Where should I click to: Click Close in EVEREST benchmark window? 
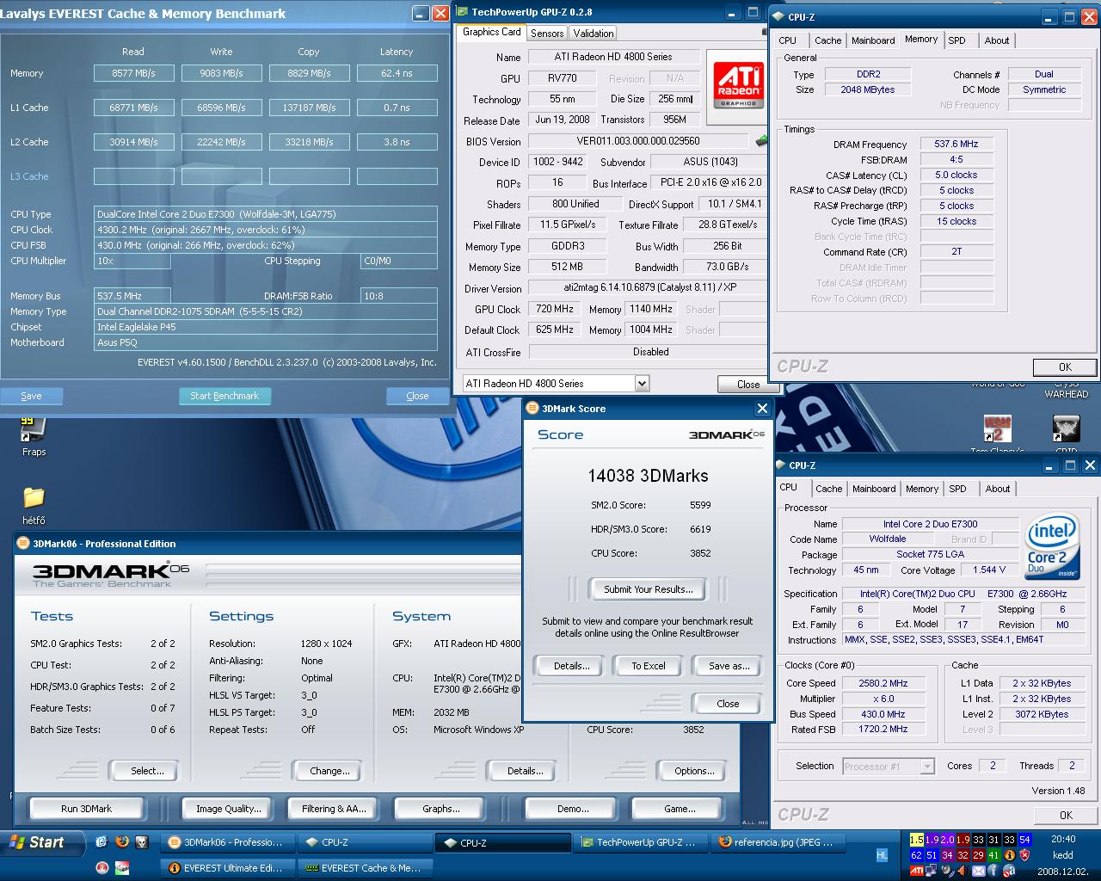[x=417, y=396]
